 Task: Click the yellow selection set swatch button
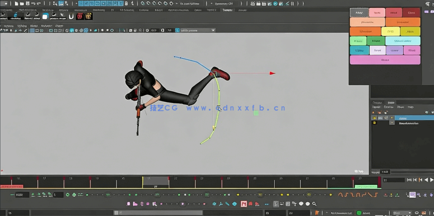pos(390,32)
